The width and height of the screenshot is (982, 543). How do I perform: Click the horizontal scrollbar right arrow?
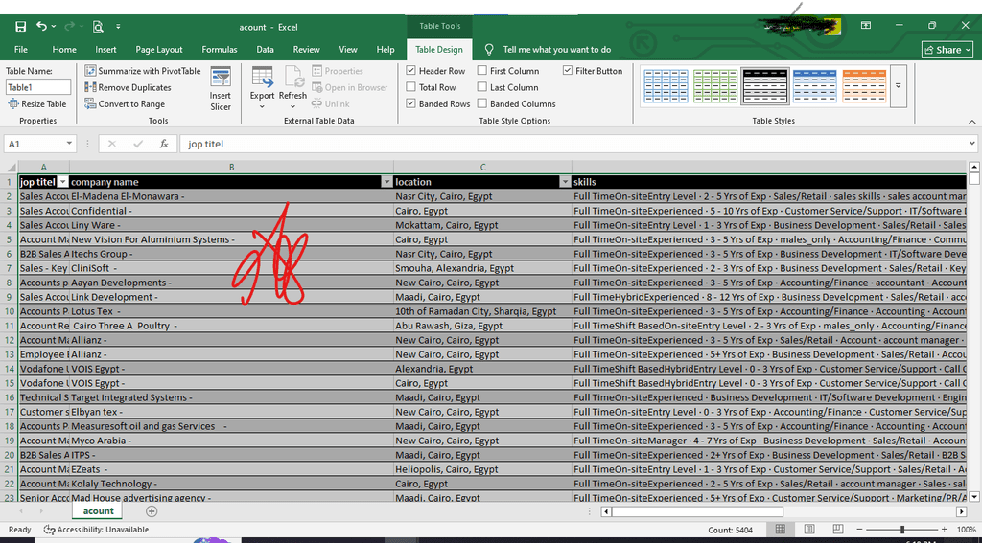coord(961,511)
